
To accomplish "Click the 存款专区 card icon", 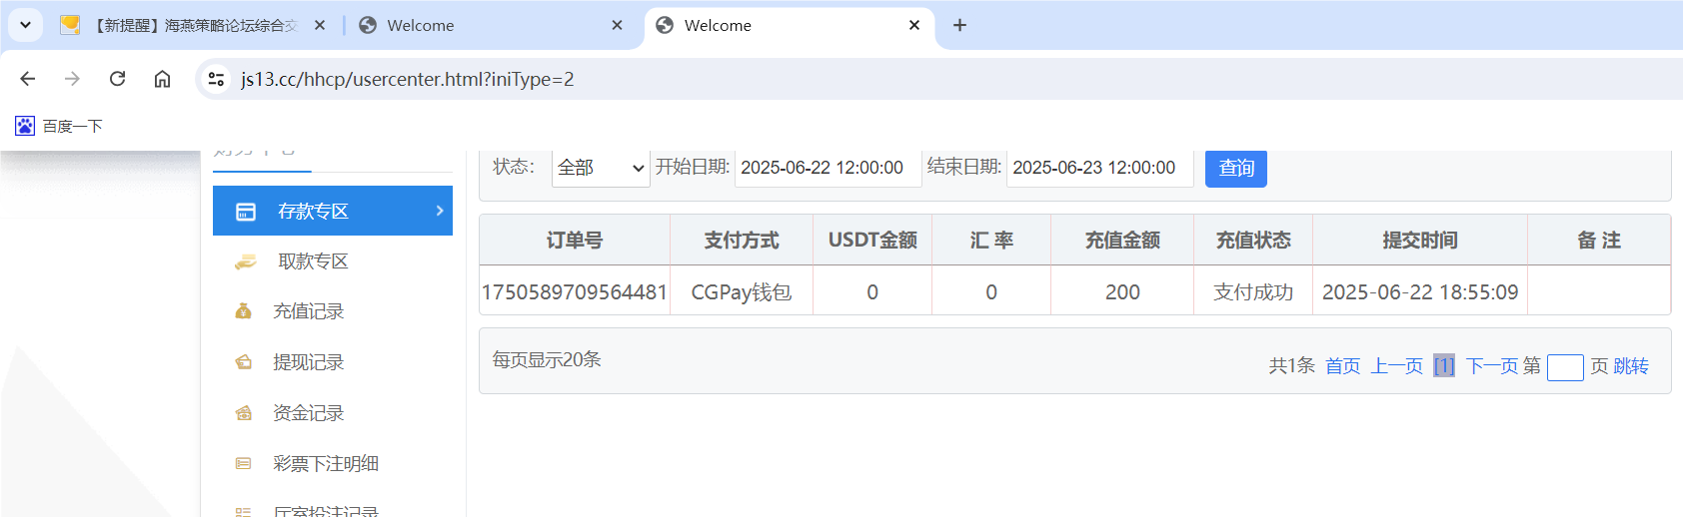I will 246,212.
